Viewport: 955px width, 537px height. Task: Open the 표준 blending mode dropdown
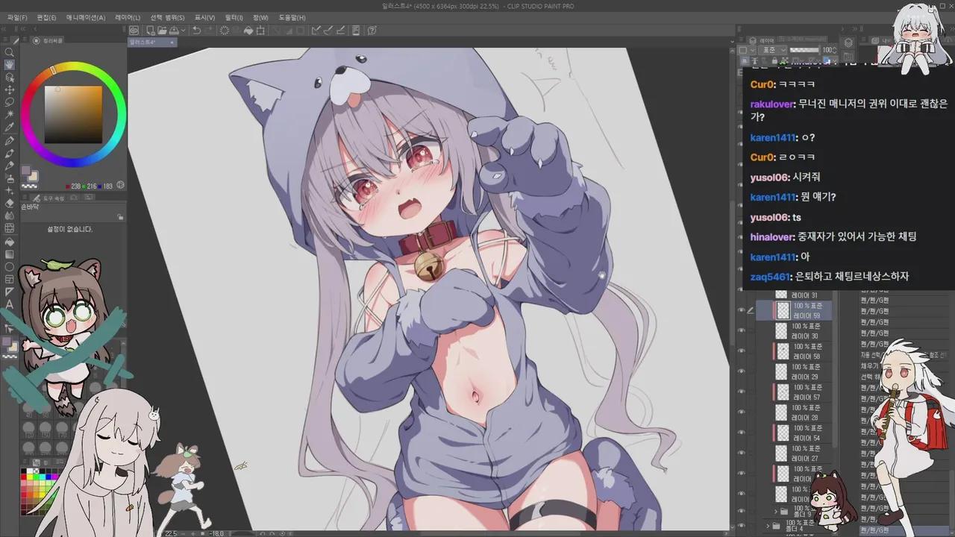[x=773, y=50]
